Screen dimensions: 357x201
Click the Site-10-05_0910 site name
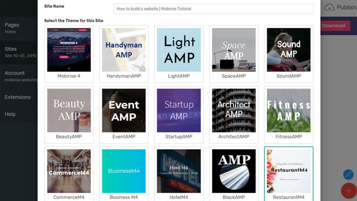(x=21, y=56)
